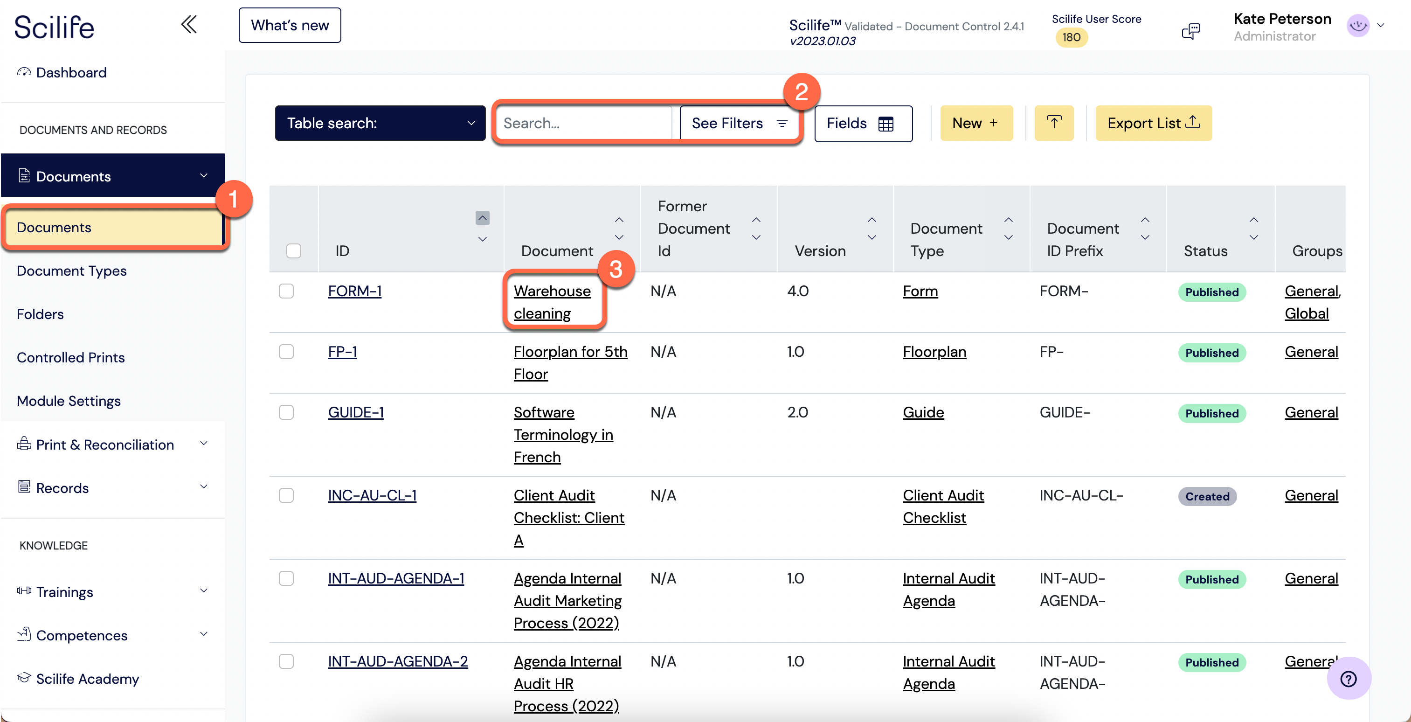Open Scilife Academy

pos(88,679)
